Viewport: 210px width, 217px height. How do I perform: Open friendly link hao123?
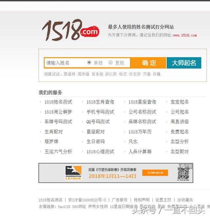pos(64,206)
